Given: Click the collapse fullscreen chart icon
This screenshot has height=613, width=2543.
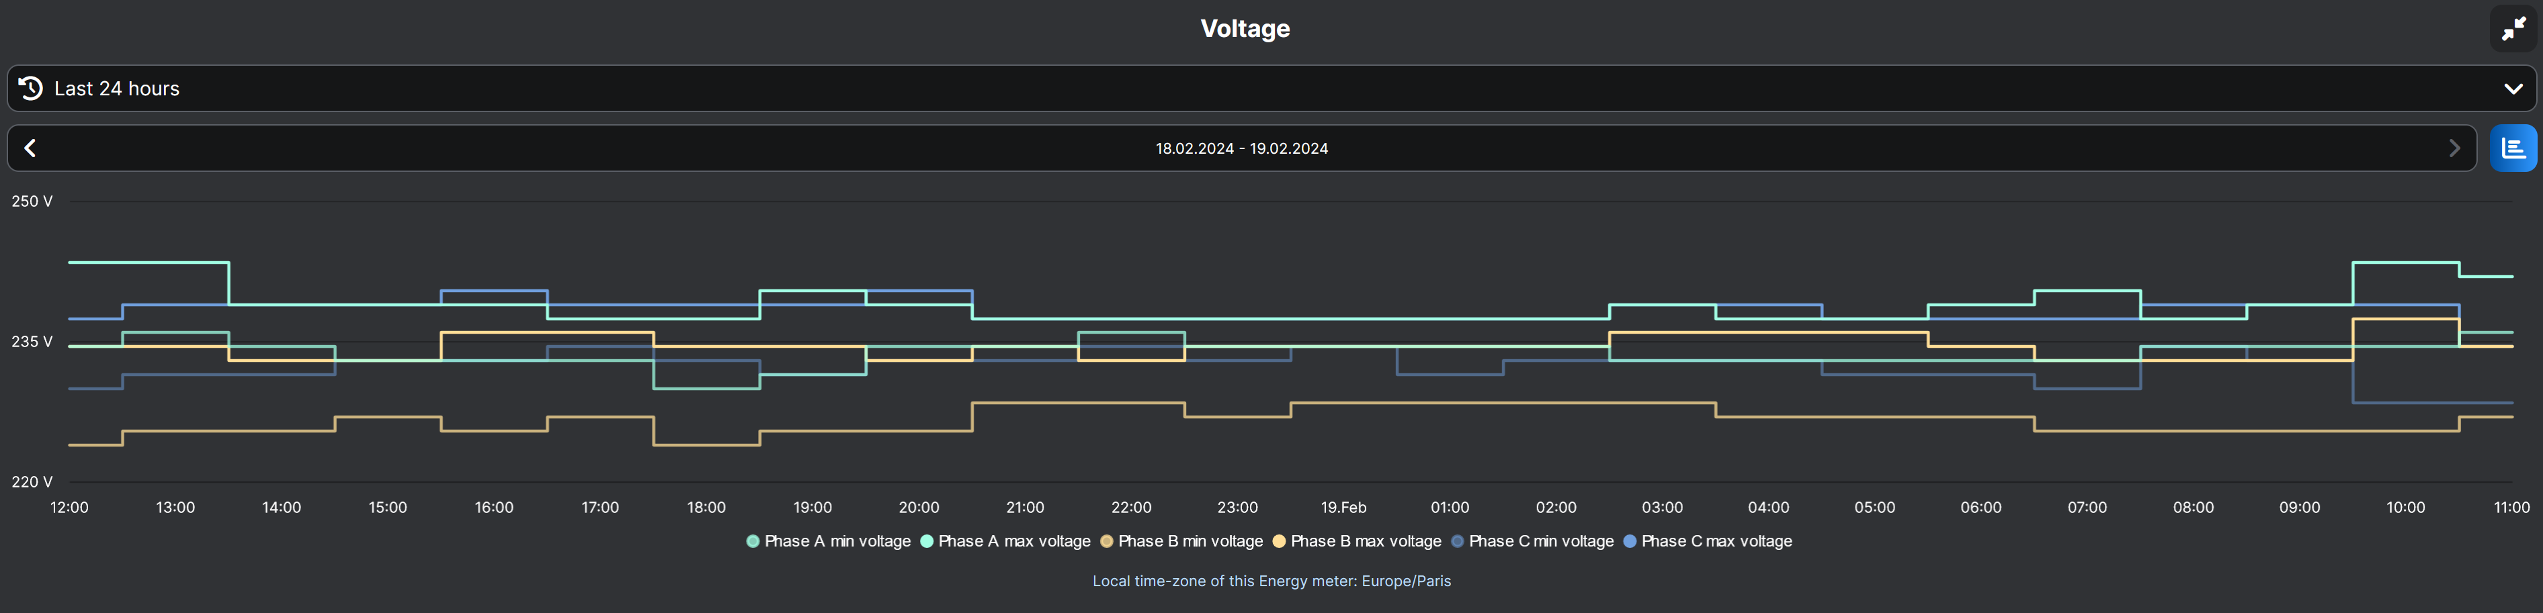Looking at the screenshot, I should tap(2512, 29).
